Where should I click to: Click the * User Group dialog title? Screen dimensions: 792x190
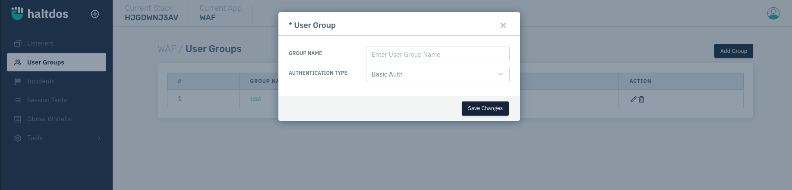[312, 25]
